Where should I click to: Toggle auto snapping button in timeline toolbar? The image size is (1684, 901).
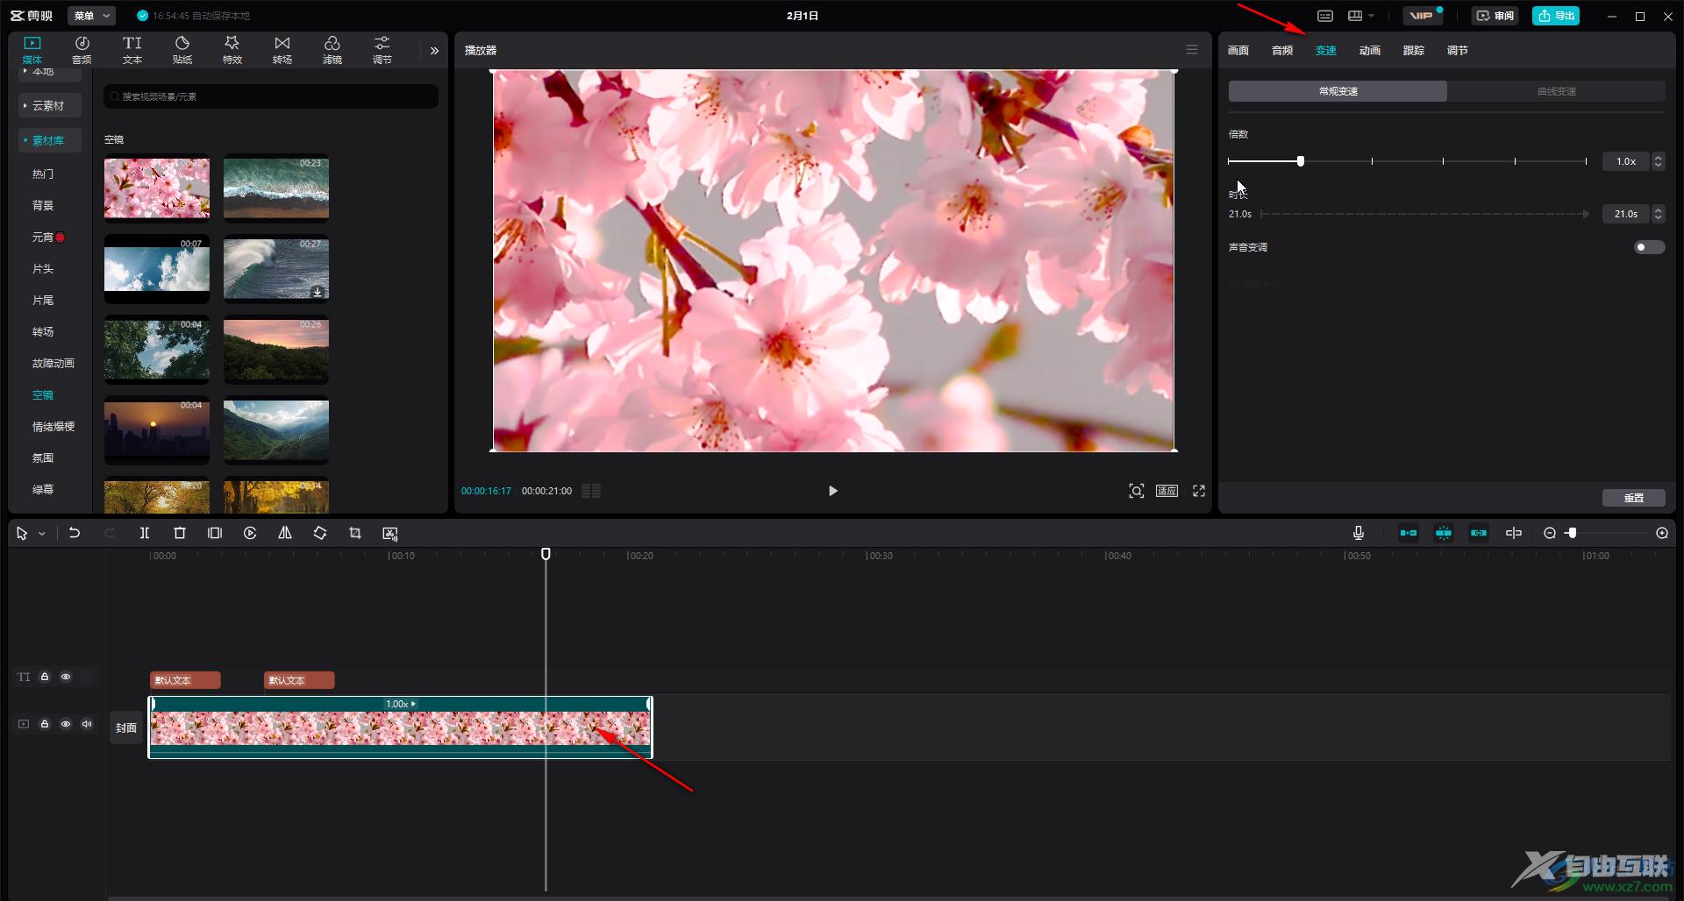[1444, 533]
